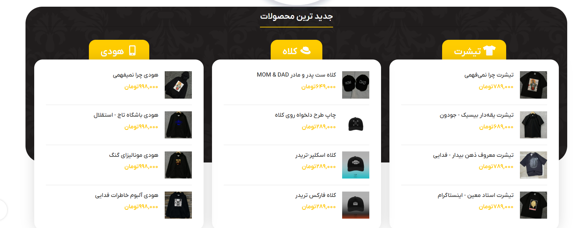
Task: Click the جدید ترین محصولات section heading
Action: 297,16
